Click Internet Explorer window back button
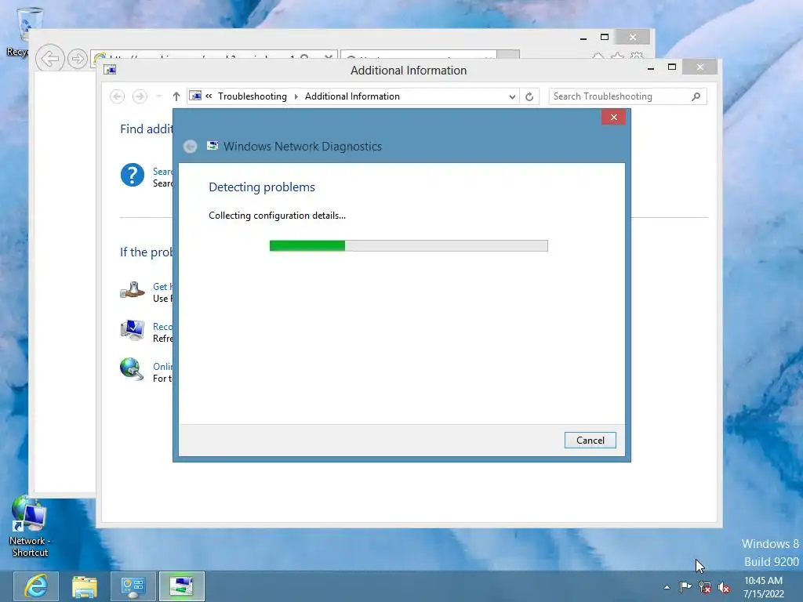This screenshot has height=602, width=803. click(x=49, y=58)
